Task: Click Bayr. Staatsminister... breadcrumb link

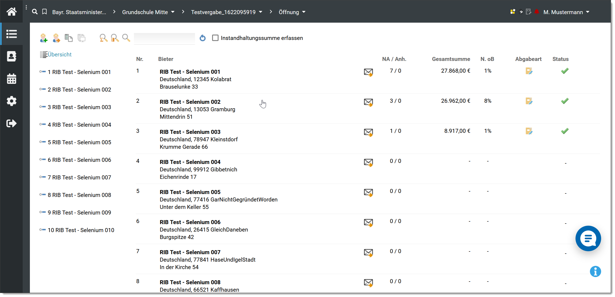Action: pyautogui.click(x=79, y=12)
